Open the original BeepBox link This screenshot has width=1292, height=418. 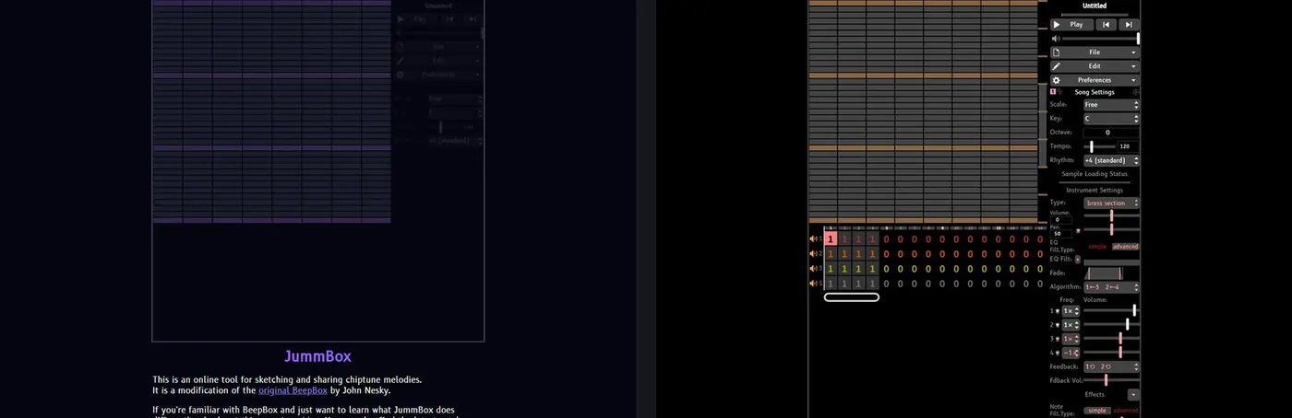coord(293,390)
